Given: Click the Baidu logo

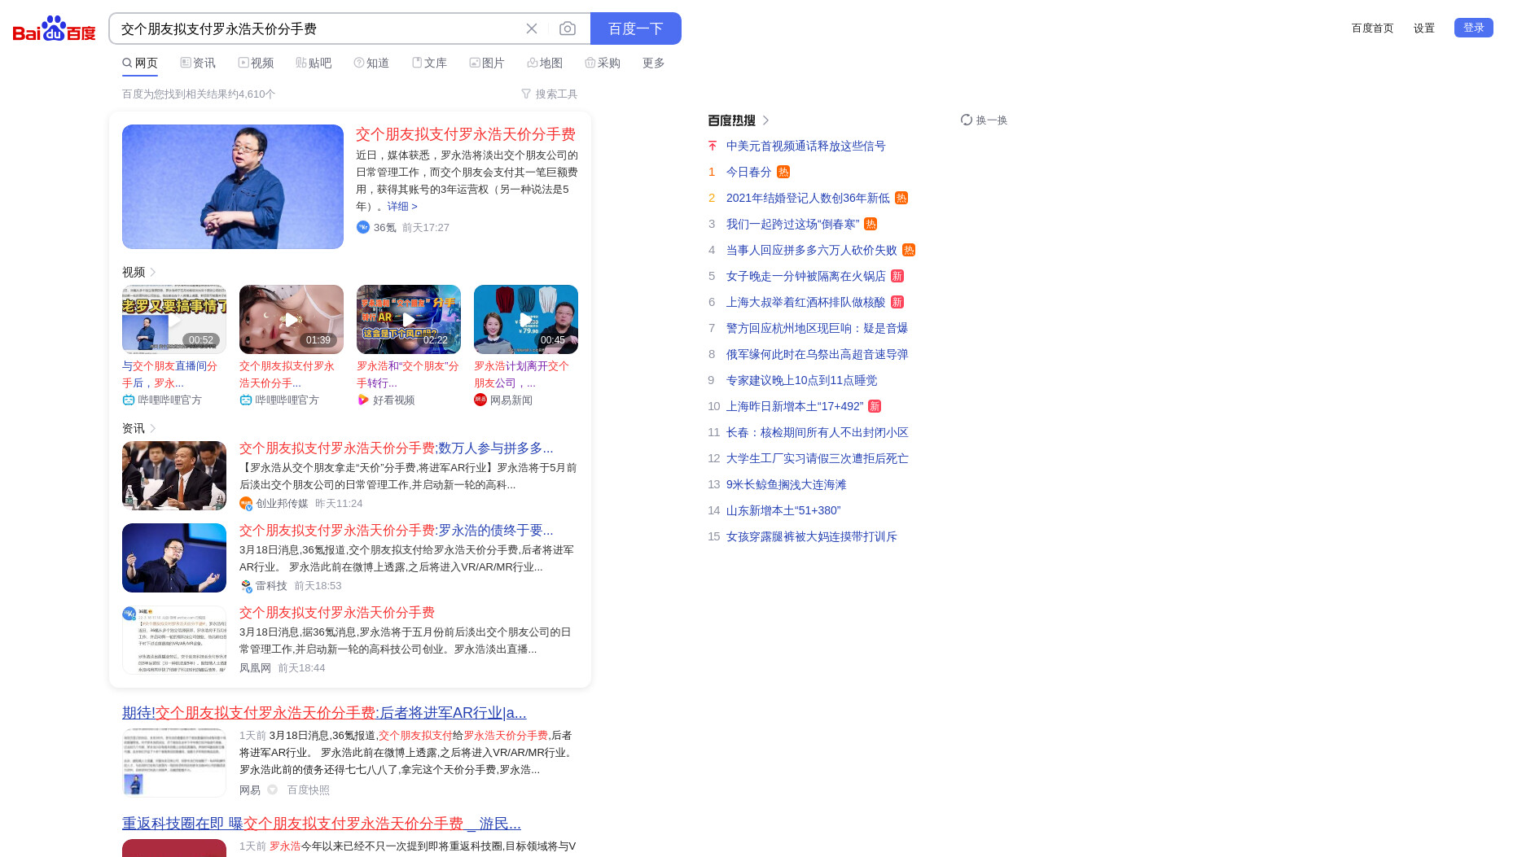Looking at the screenshot, I should click(x=55, y=28).
